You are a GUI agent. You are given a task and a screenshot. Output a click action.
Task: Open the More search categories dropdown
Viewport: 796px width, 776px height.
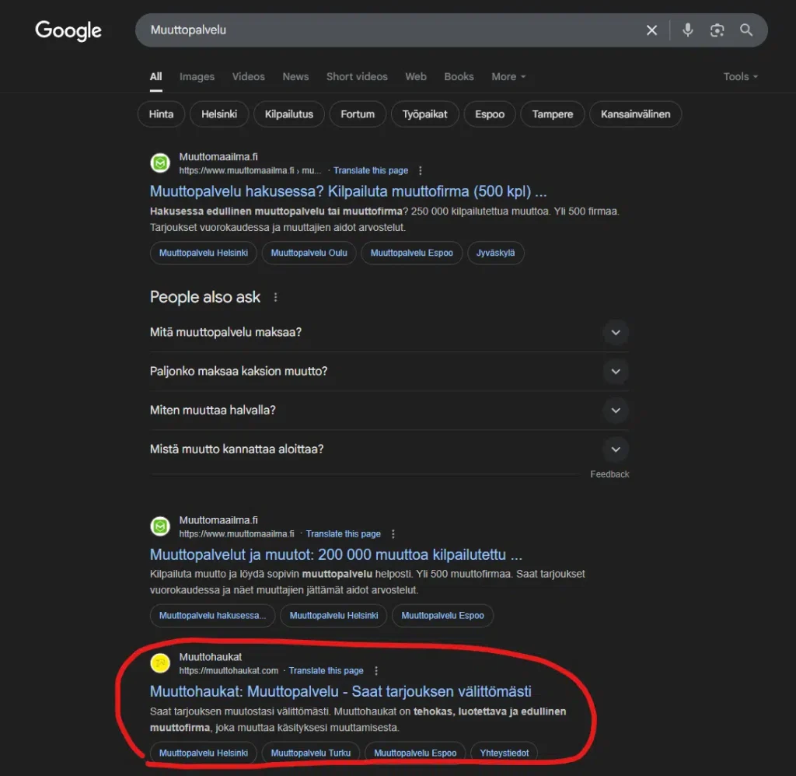(508, 77)
